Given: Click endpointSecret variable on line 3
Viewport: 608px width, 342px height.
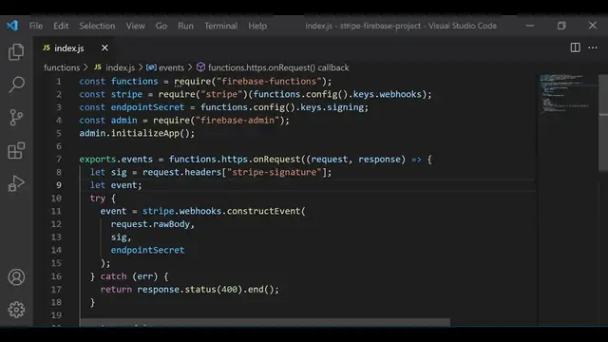Looking at the screenshot, I should point(147,107).
